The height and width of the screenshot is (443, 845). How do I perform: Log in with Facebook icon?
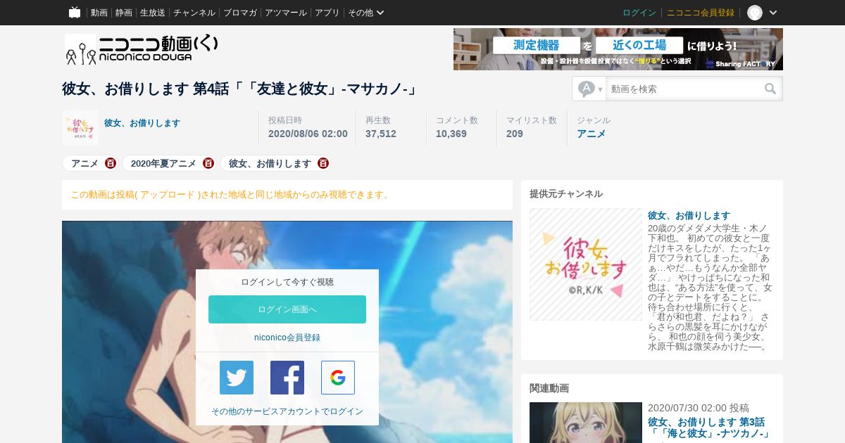[x=287, y=378]
